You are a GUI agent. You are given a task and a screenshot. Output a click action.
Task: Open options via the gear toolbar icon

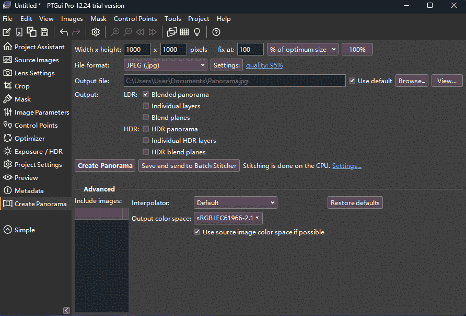(x=95, y=32)
